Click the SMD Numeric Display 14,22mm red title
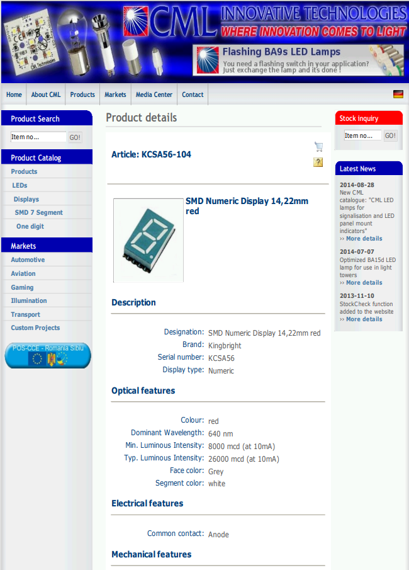This screenshot has width=409, height=570. click(x=247, y=206)
